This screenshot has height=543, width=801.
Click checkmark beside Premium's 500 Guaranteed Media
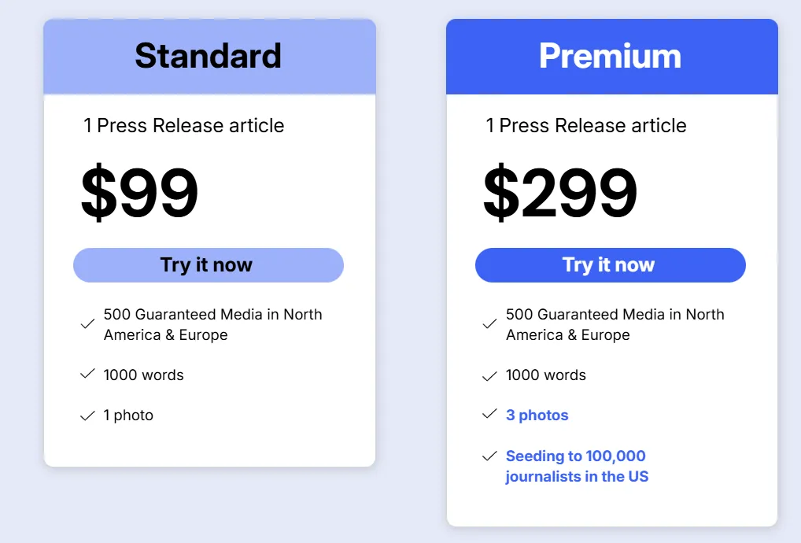489,323
